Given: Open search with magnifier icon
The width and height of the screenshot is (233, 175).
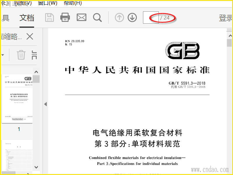Looking at the screenshot, I should [x=97, y=17].
